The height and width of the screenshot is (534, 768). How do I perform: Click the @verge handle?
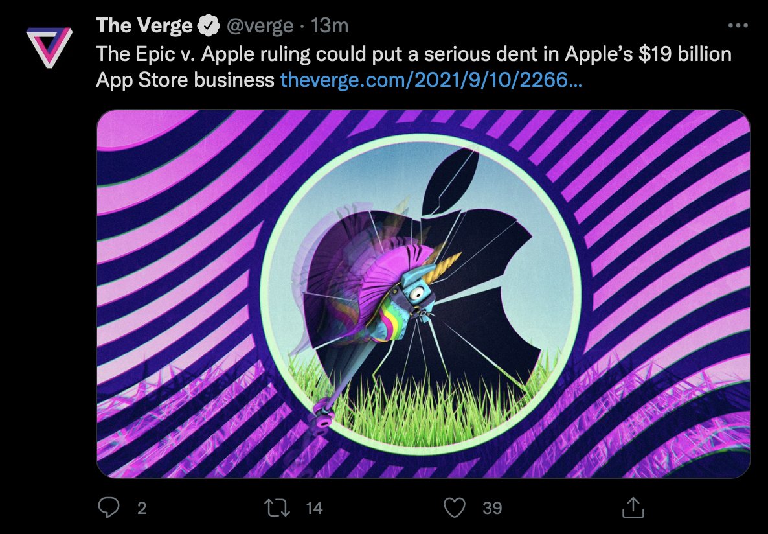(260, 26)
